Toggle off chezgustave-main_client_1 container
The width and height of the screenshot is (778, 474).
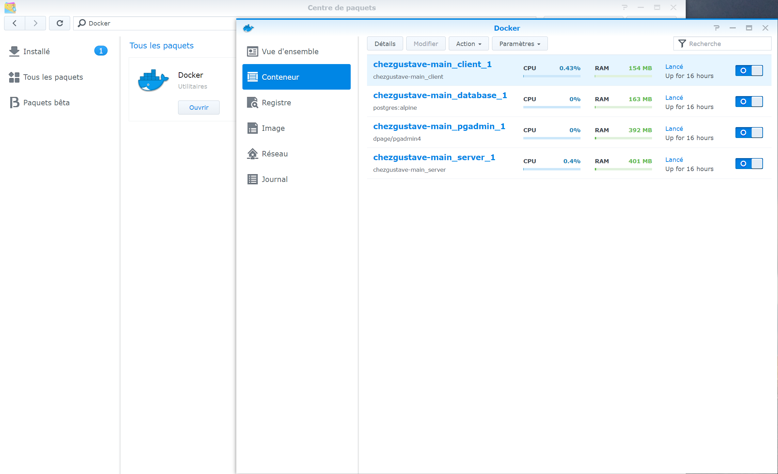749,71
